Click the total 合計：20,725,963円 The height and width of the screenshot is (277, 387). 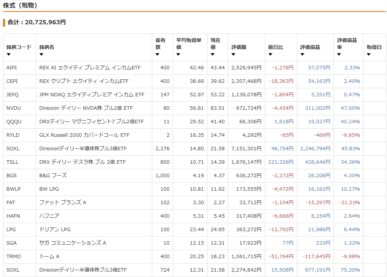37,22
